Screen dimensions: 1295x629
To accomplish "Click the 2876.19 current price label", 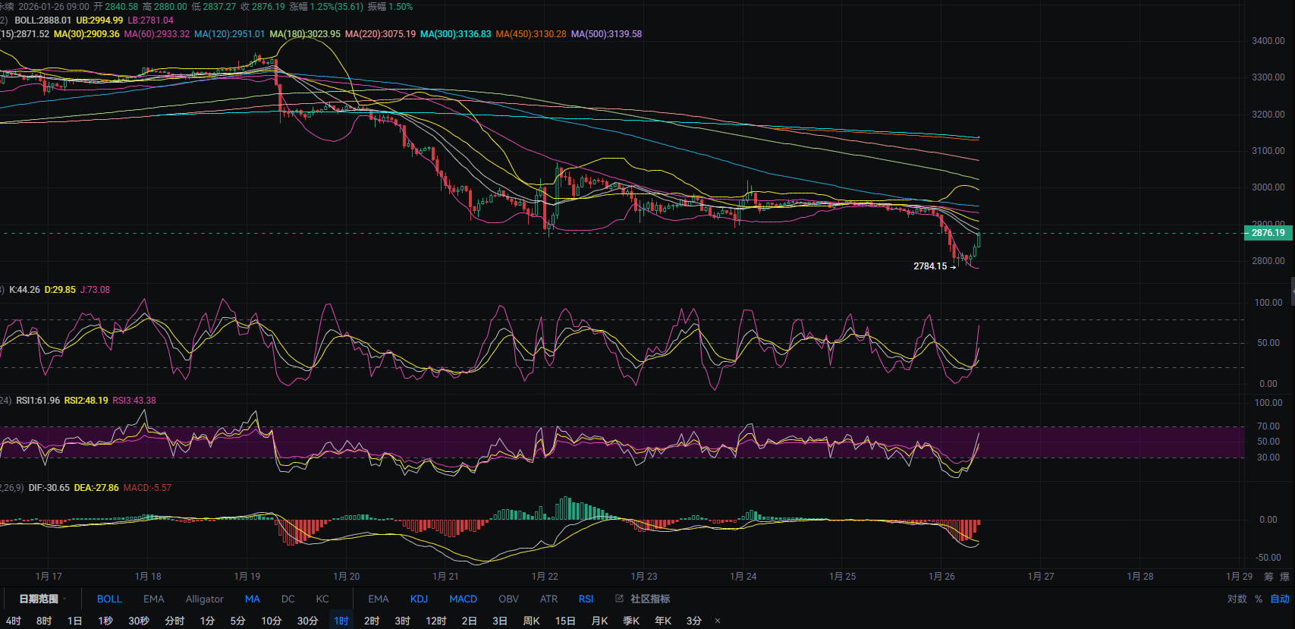I will [1268, 233].
